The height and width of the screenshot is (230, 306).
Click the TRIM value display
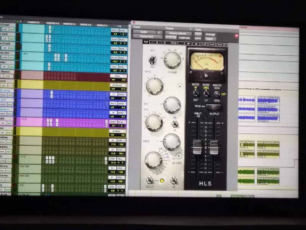[x=214, y=107]
